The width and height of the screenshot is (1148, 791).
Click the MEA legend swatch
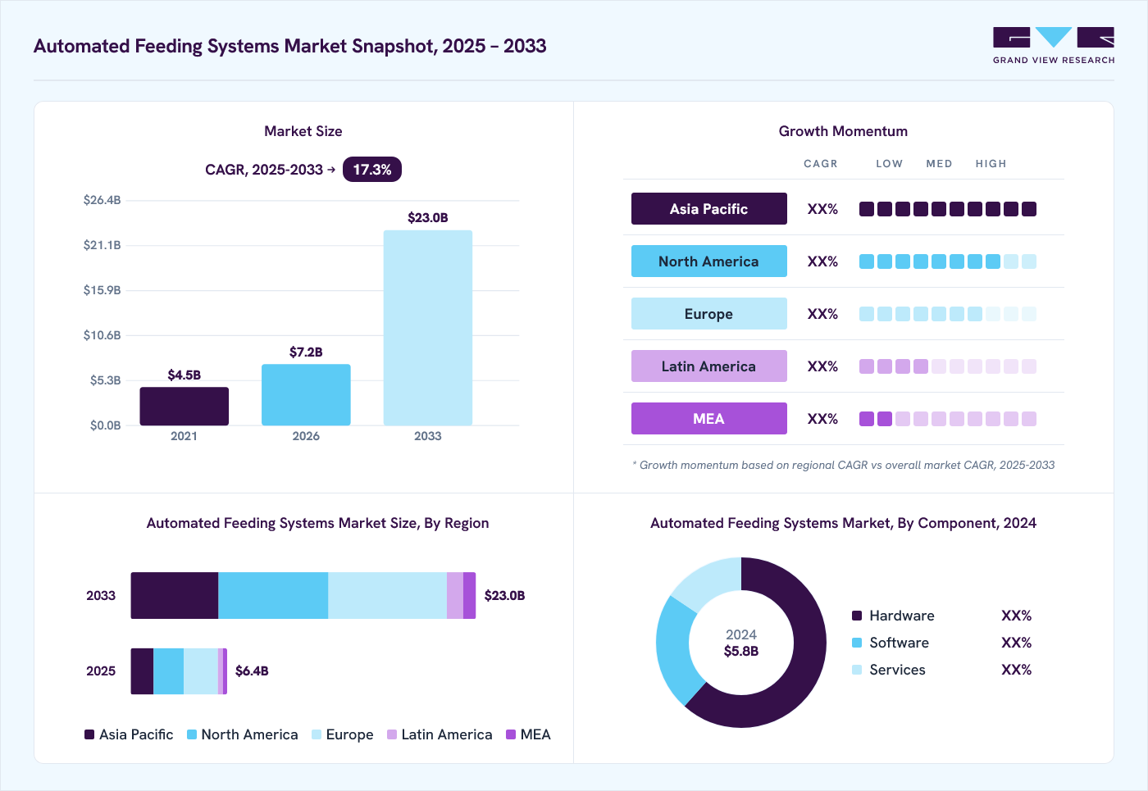[x=511, y=734]
